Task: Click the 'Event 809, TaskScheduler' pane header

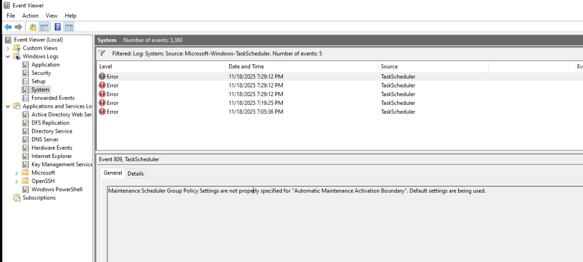Action: pyautogui.click(x=129, y=159)
